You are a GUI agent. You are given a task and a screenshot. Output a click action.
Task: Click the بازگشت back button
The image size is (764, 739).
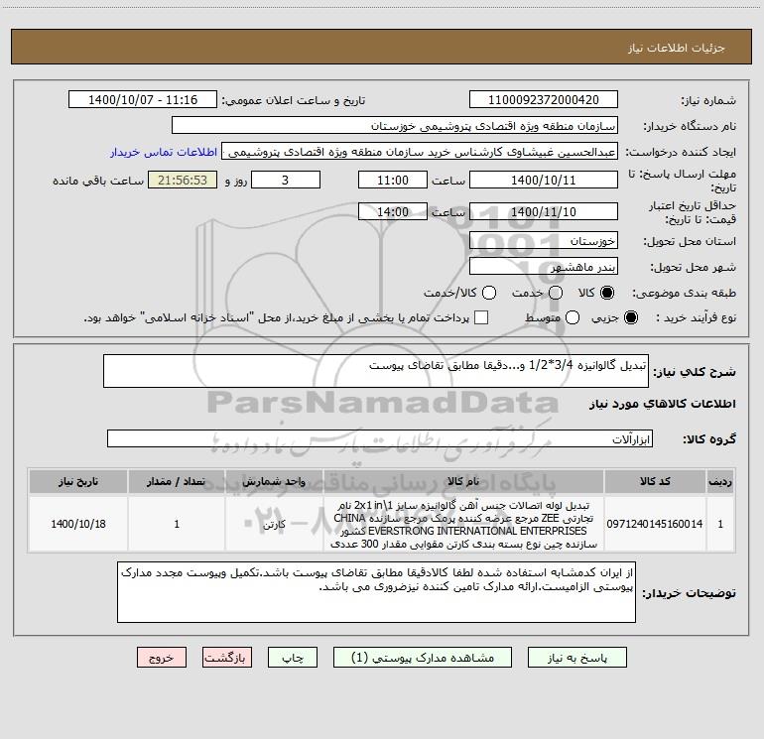click(x=227, y=658)
